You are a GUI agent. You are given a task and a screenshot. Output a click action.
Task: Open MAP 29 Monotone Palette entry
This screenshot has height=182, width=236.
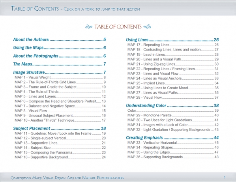pos(173,115)
